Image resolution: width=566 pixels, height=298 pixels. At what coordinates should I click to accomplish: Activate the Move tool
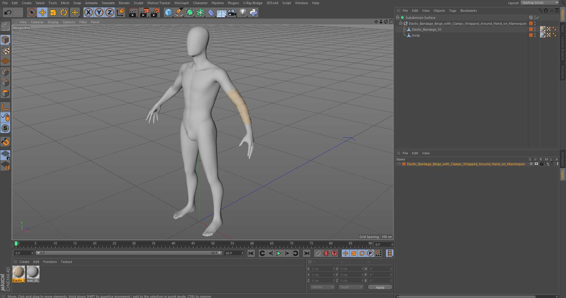pyautogui.click(x=42, y=12)
